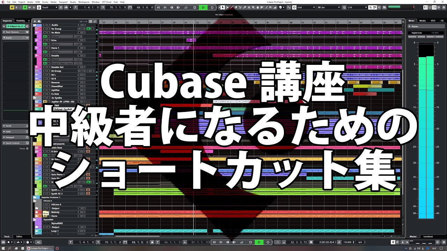Click bar 33 on the ruler
This screenshot has height=251, width=447.
point(198,22)
